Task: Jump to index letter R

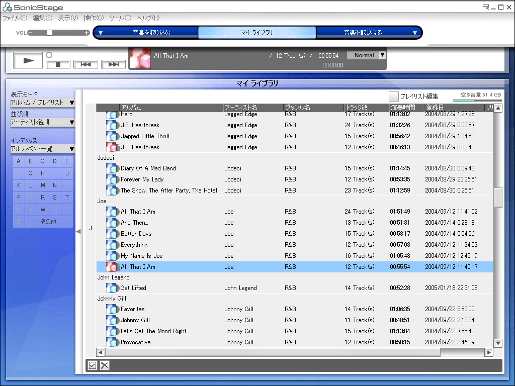Action: pyautogui.click(x=43, y=197)
